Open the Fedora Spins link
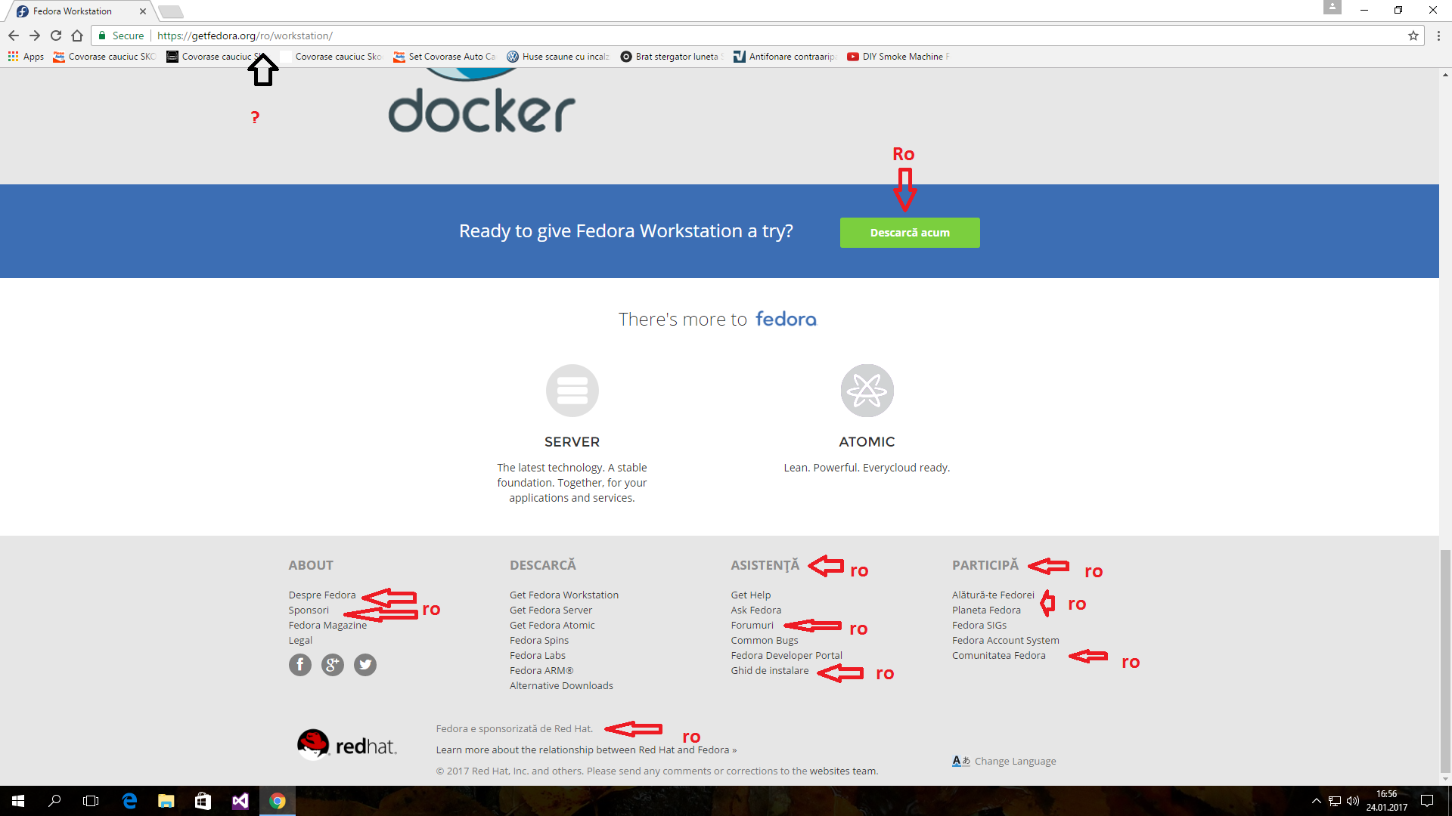Screen dimensions: 1452x816 click(539, 641)
